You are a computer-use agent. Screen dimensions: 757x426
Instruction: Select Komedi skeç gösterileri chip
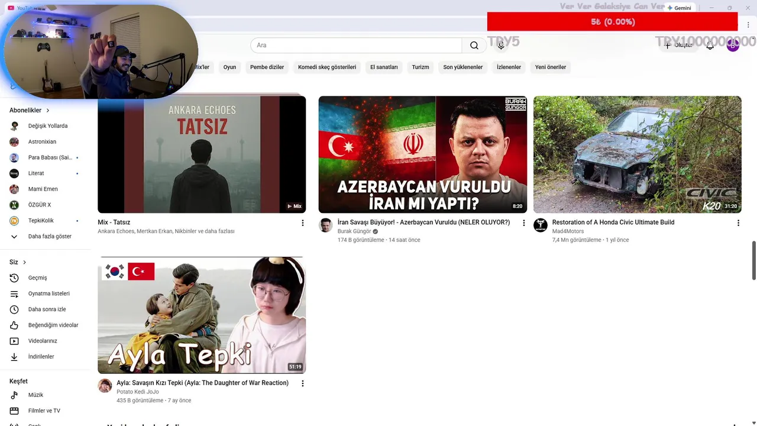coord(327,67)
